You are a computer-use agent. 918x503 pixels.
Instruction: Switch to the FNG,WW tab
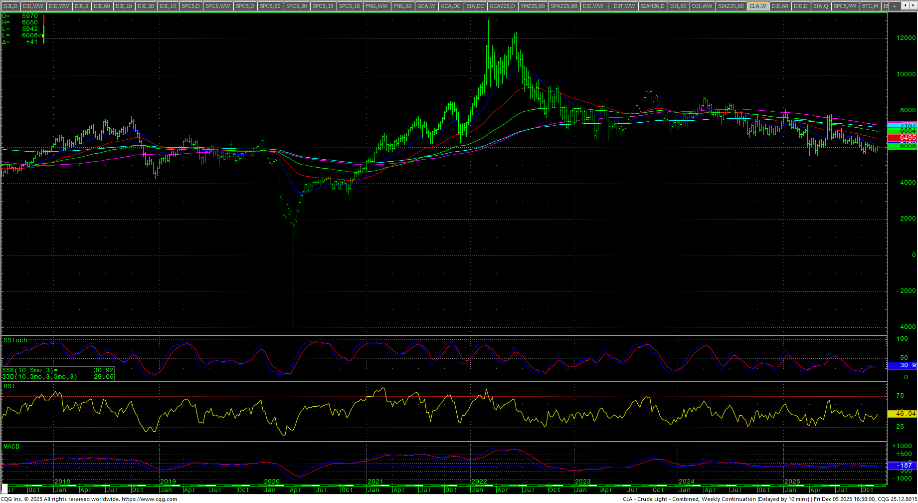[x=376, y=6]
